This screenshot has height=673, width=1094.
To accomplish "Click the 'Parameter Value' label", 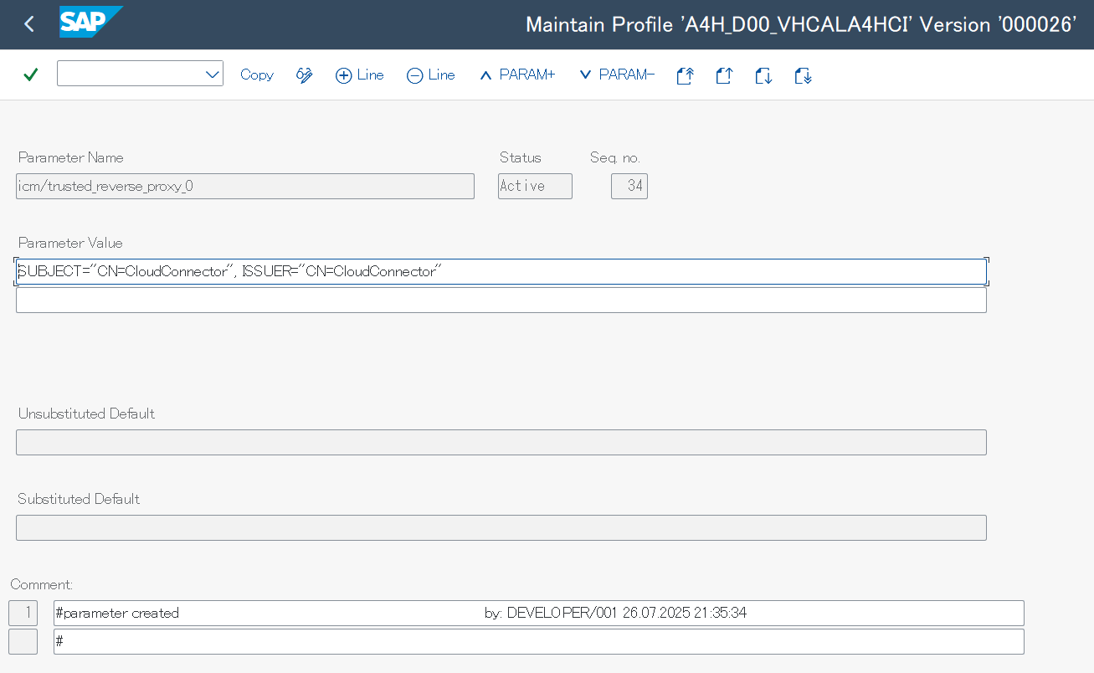I will (x=70, y=243).
